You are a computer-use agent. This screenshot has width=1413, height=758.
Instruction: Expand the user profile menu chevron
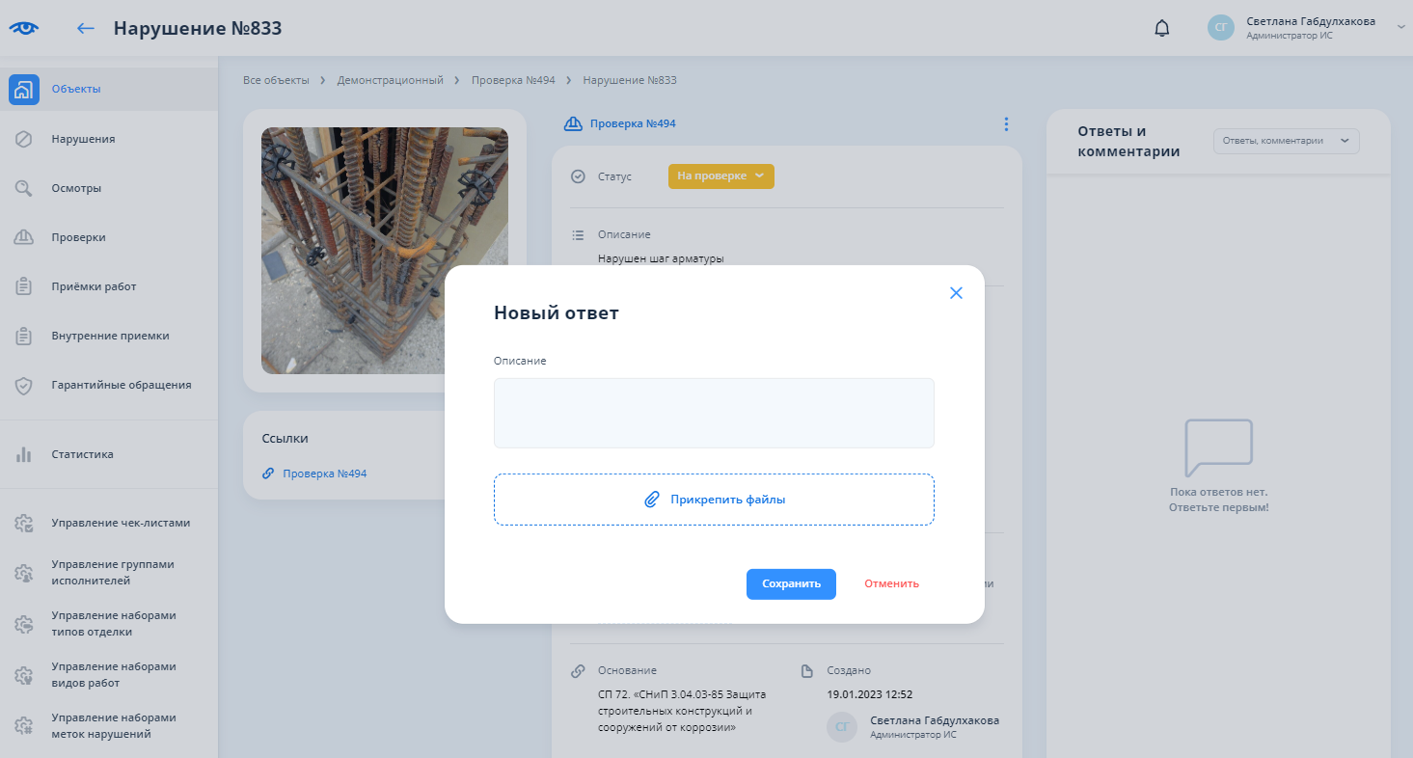click(1400, 28)
